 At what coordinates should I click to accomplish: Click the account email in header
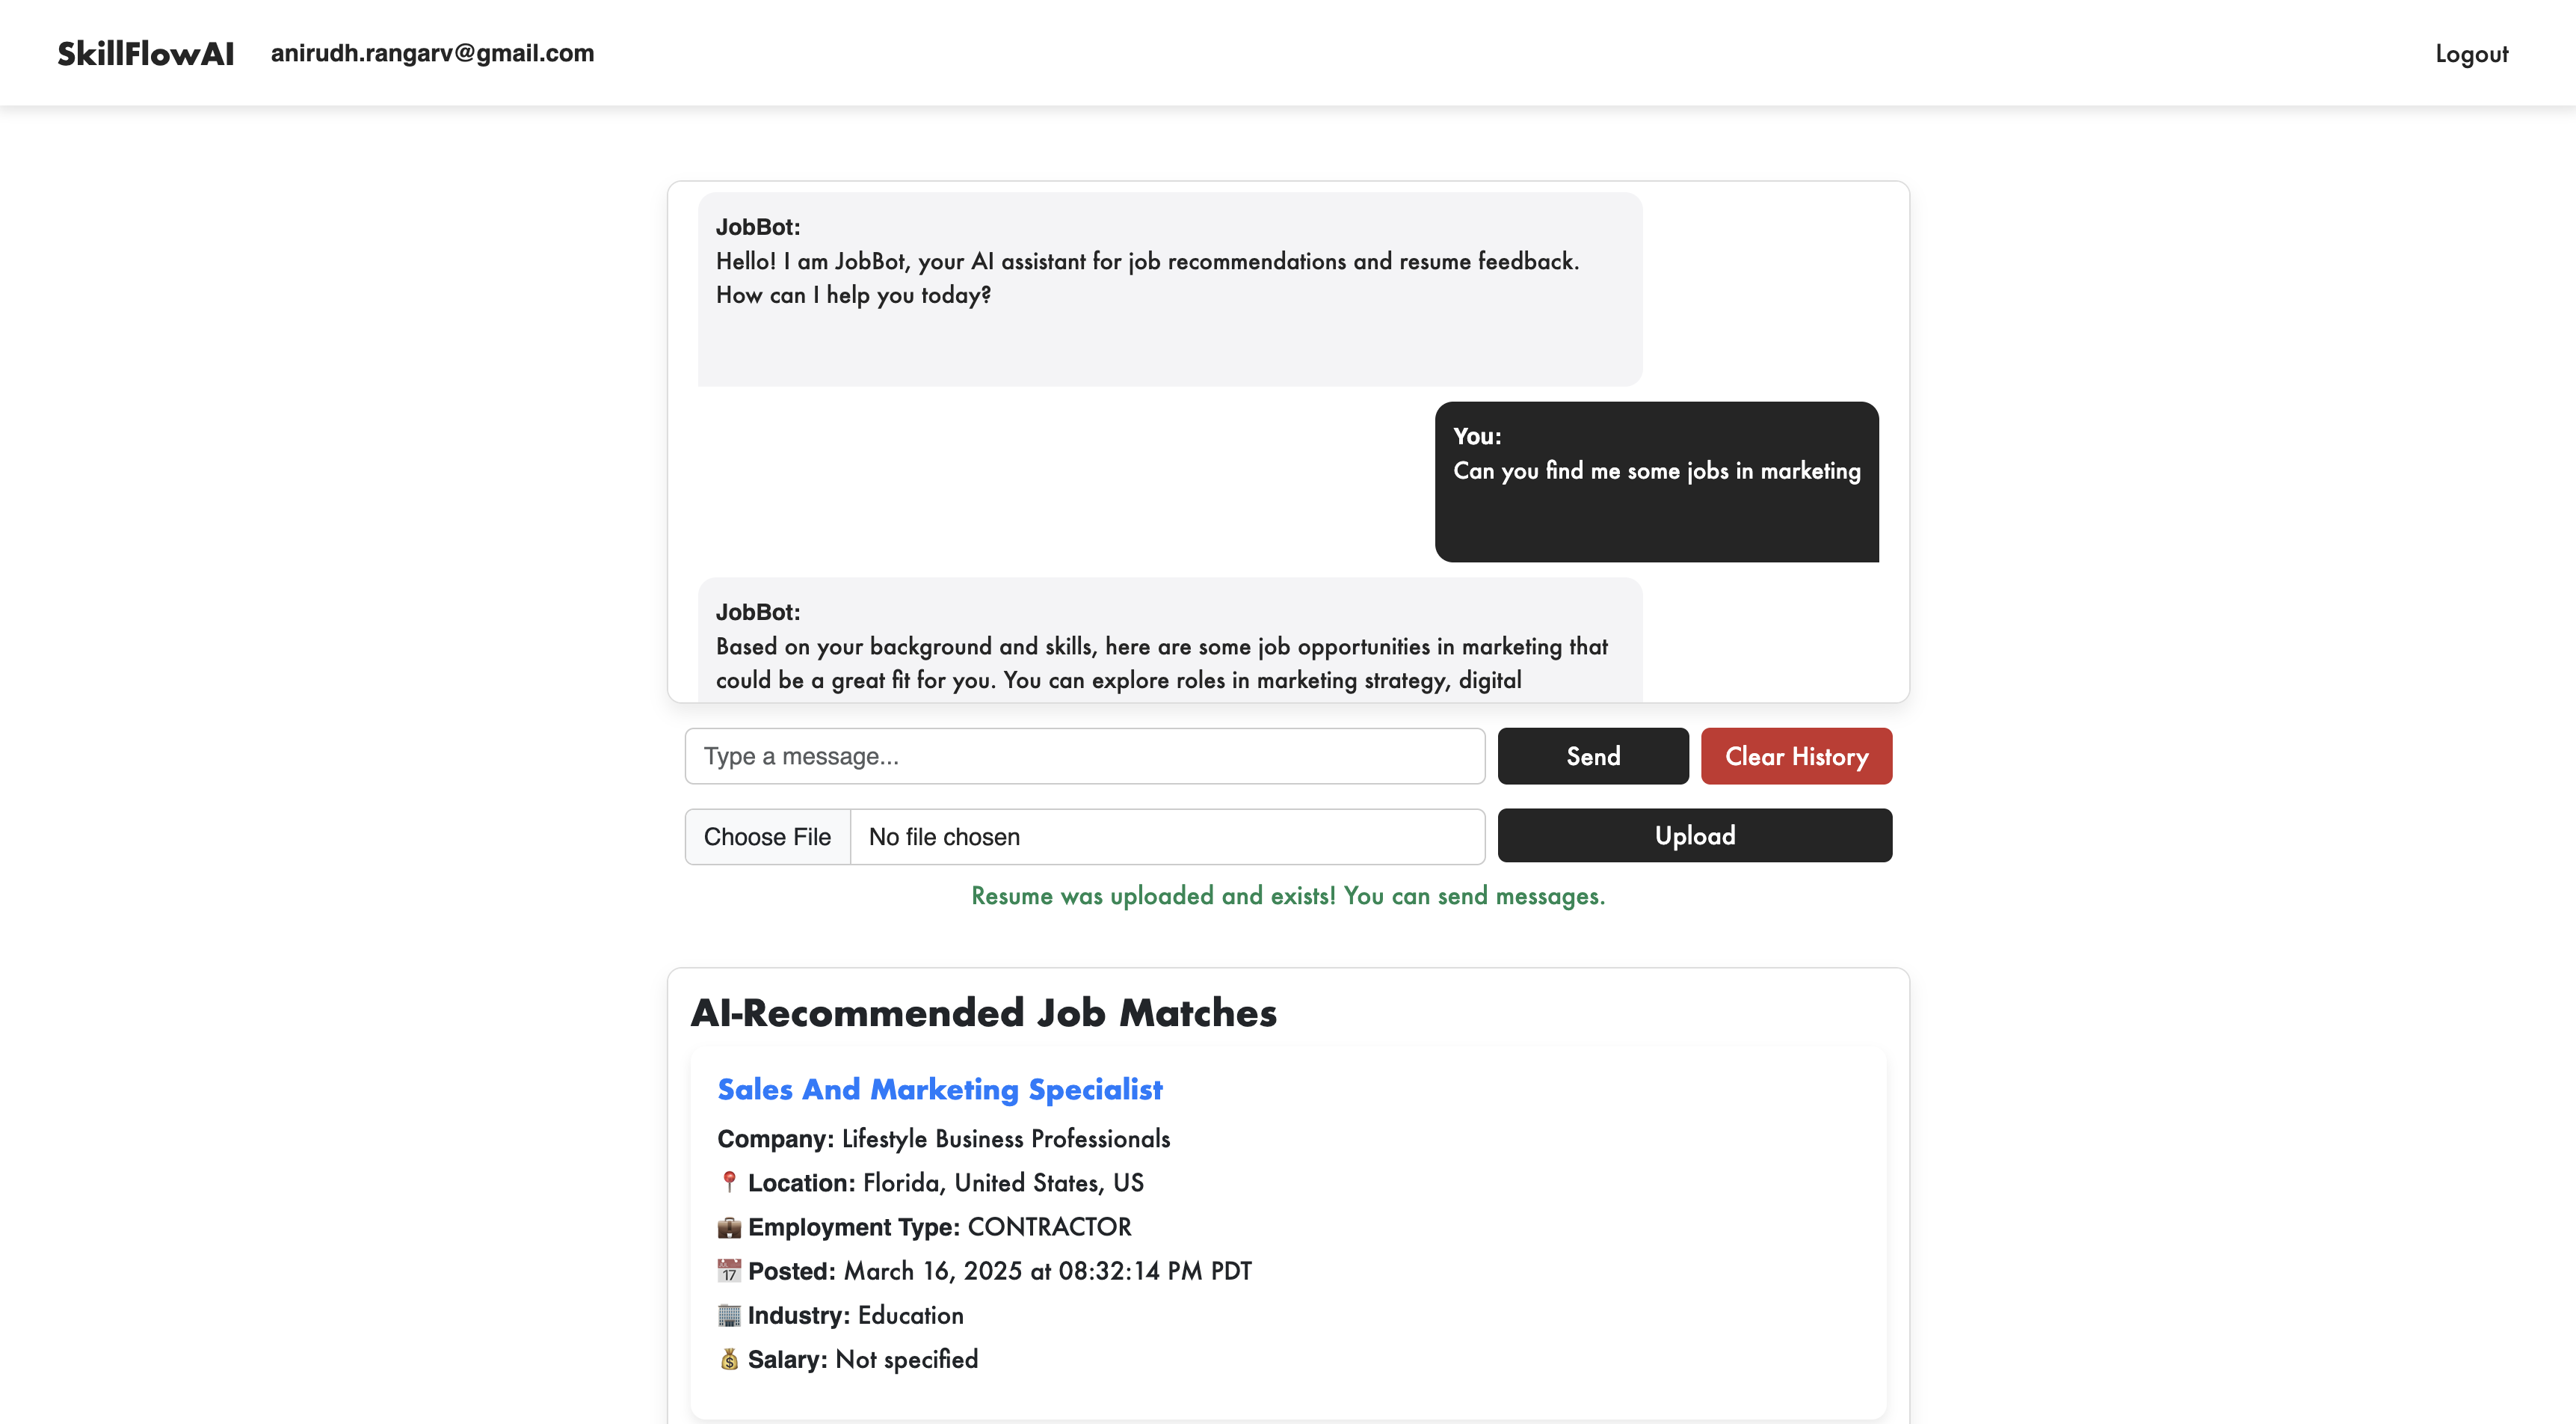(x=432, y=53)
